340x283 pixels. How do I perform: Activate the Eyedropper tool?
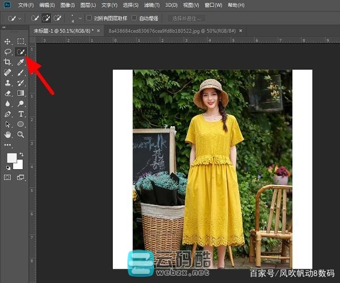(x=20, y=62)
